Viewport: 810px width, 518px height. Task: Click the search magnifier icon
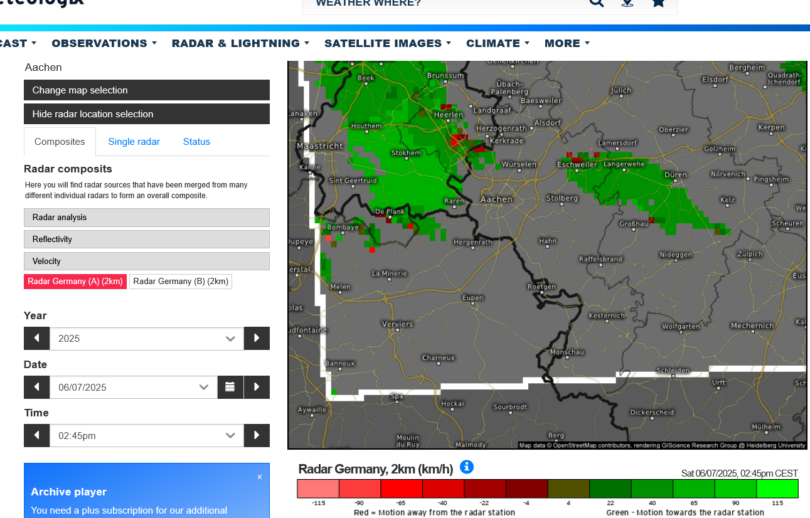point(596,2)
